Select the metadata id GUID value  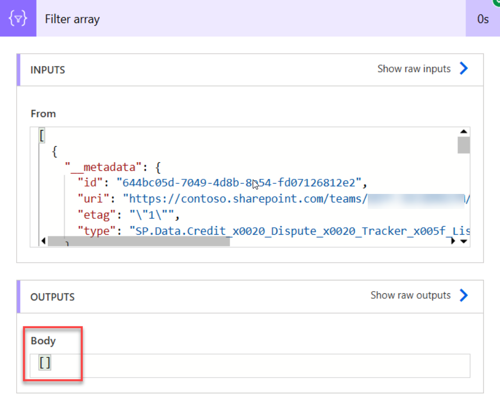[x=239, y=183]
